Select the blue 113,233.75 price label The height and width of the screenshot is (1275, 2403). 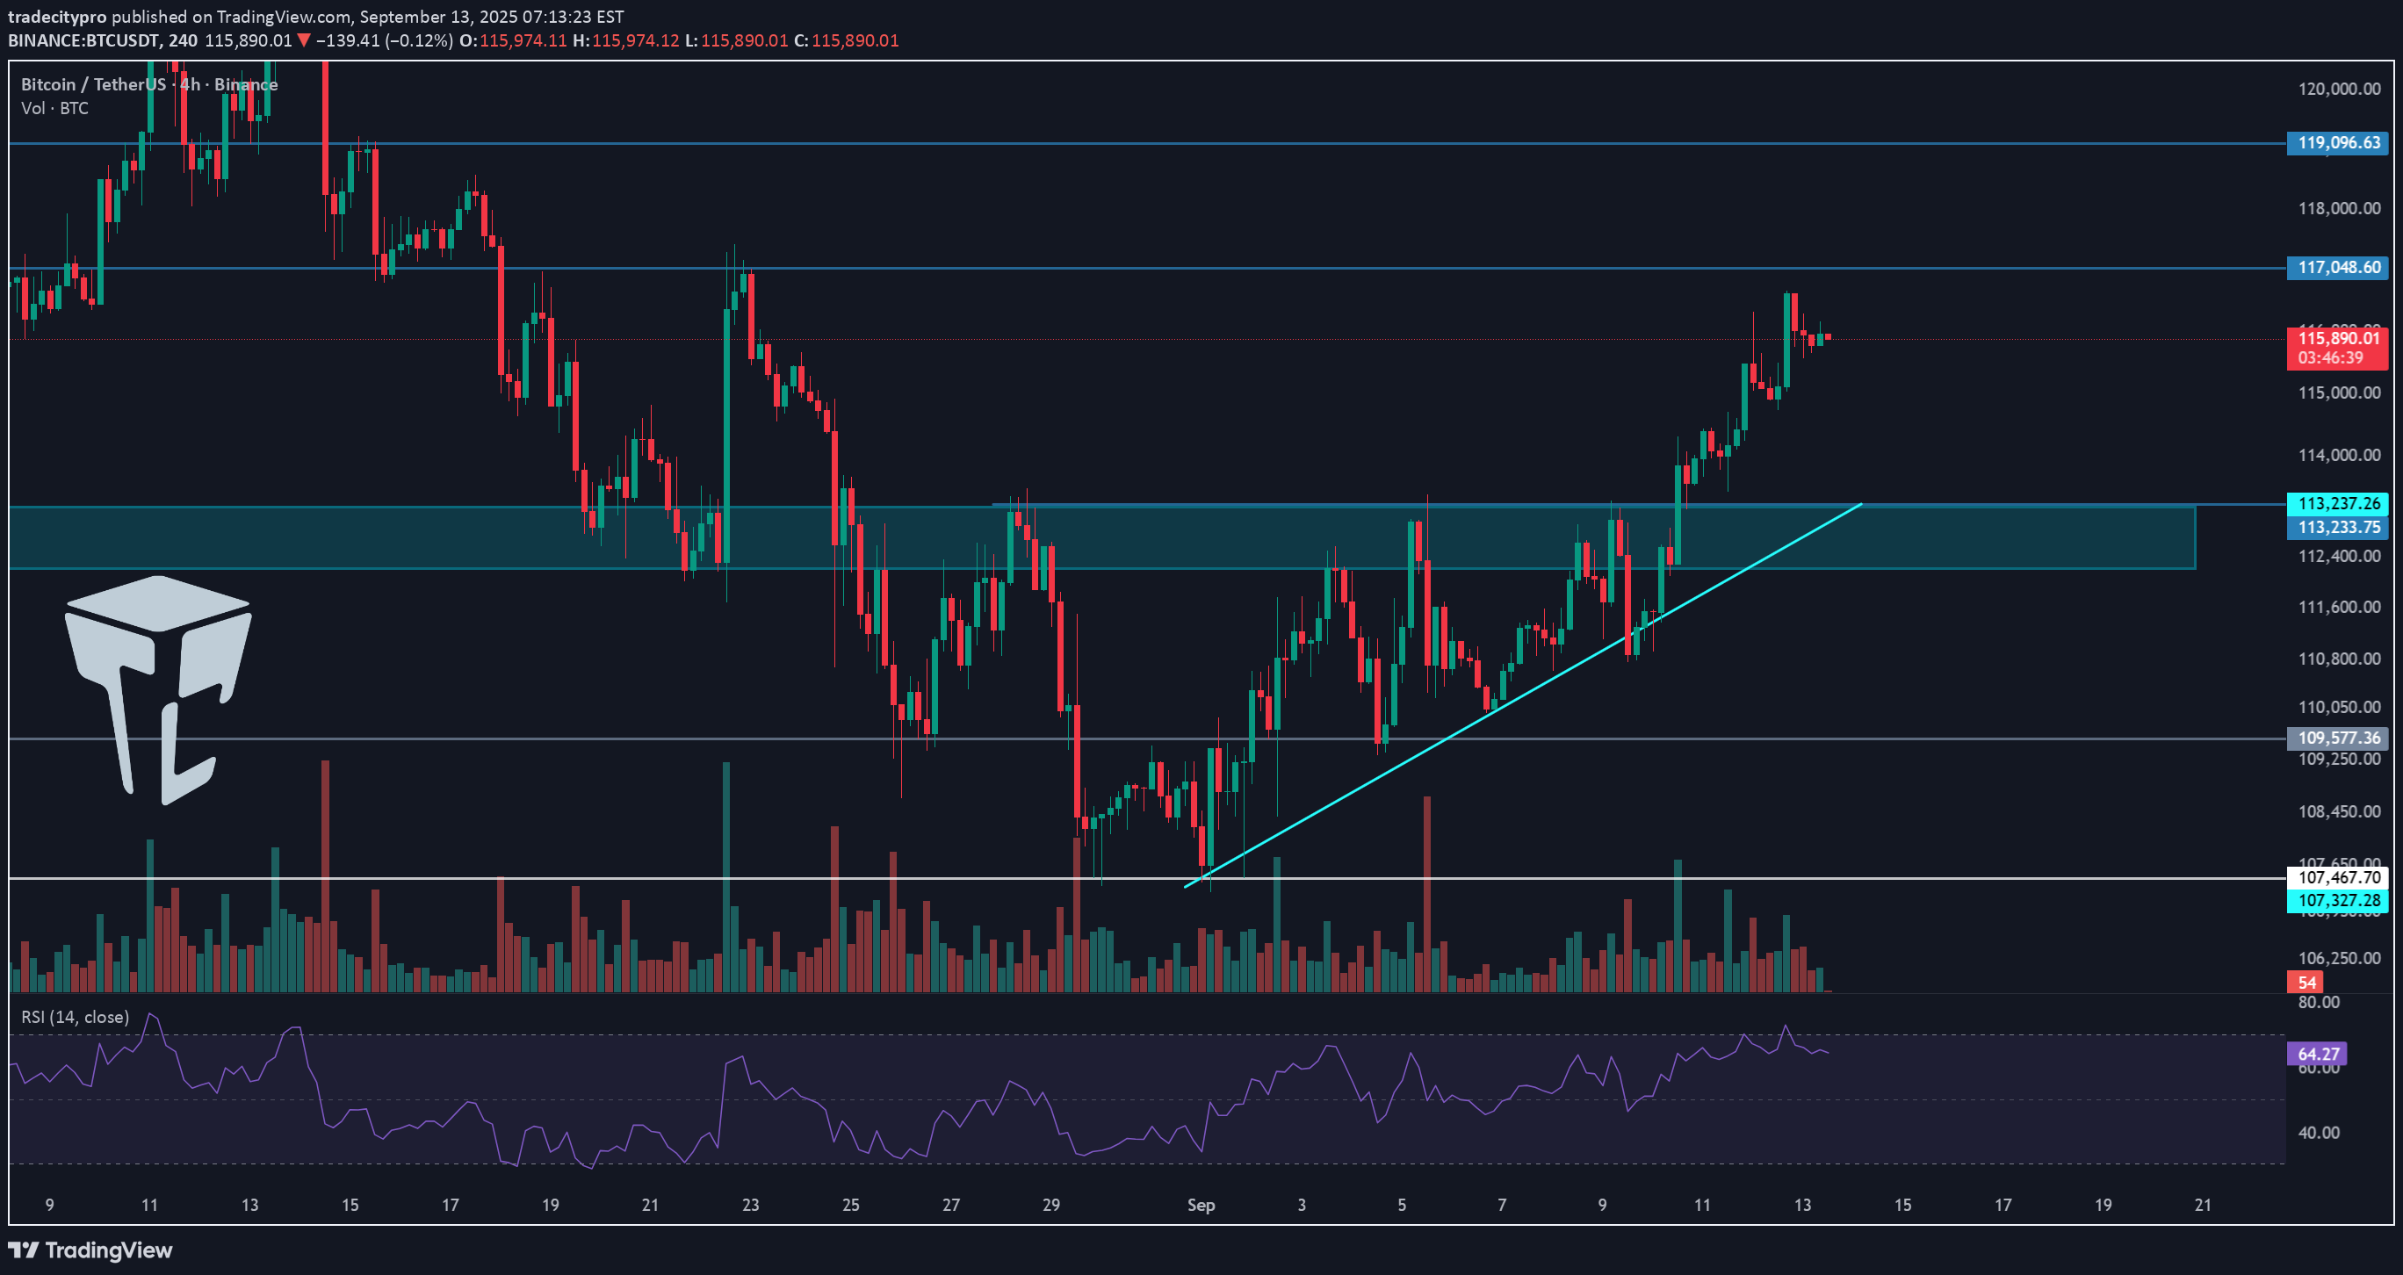(2338, 528)
